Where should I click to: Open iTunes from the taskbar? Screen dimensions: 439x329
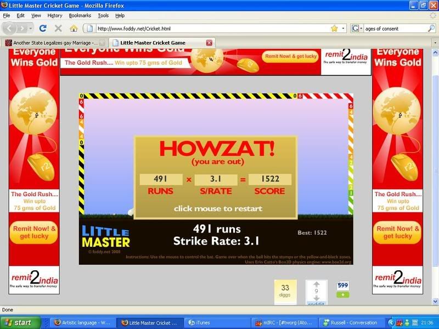217,322
